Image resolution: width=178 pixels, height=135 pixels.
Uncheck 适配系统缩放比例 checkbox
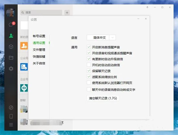[89, 77]
